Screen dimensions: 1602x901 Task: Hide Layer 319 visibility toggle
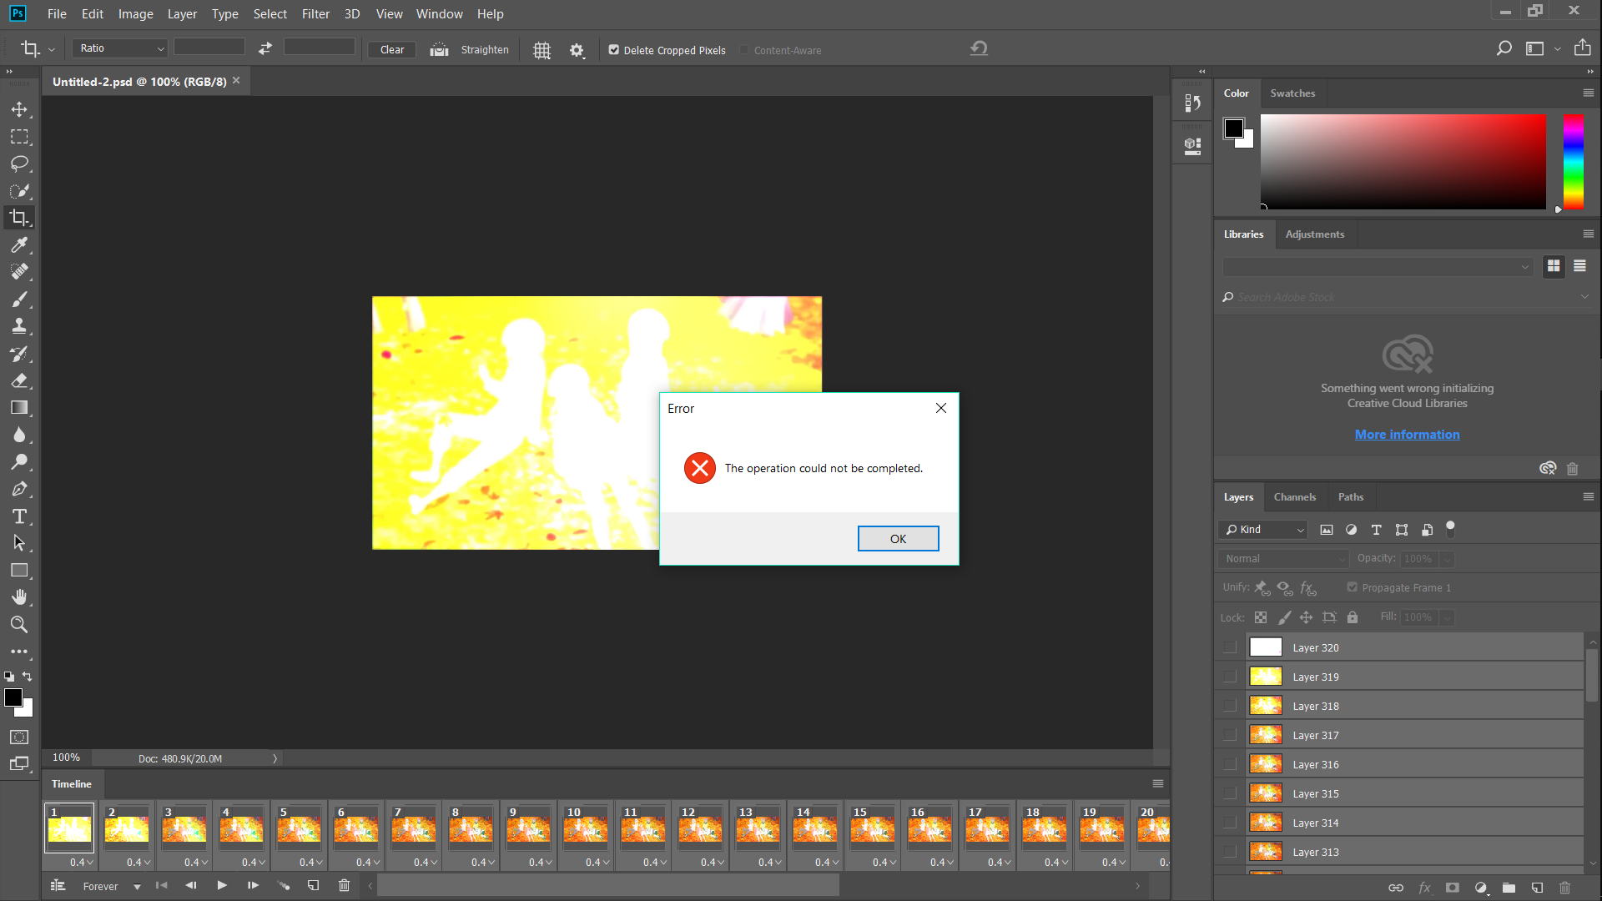[x=1229, y=676]
